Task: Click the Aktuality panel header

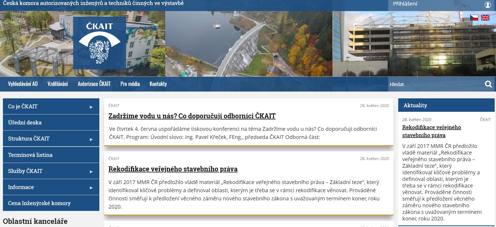Action: click(x=446, y=105)
